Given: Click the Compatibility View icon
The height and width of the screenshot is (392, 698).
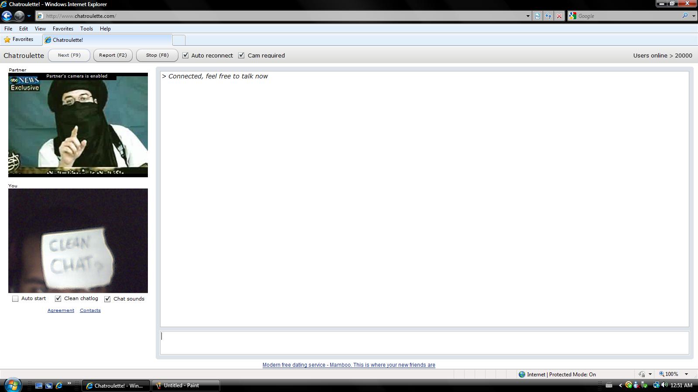Looking at the screenshot, I should [x=537, y=16].
